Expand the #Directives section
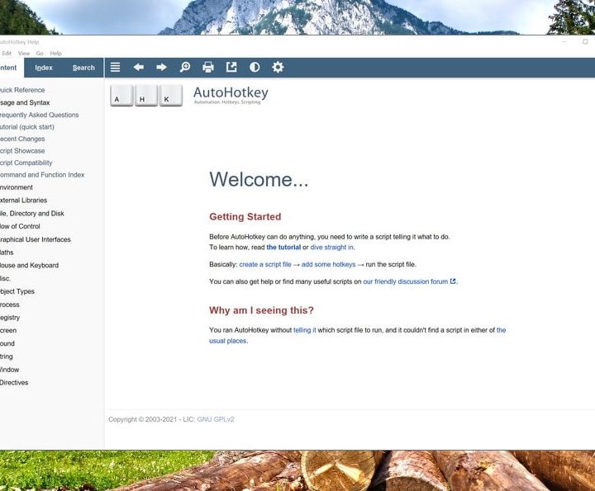This screenshot has width=595, height=491. click(x=14, y=383)
